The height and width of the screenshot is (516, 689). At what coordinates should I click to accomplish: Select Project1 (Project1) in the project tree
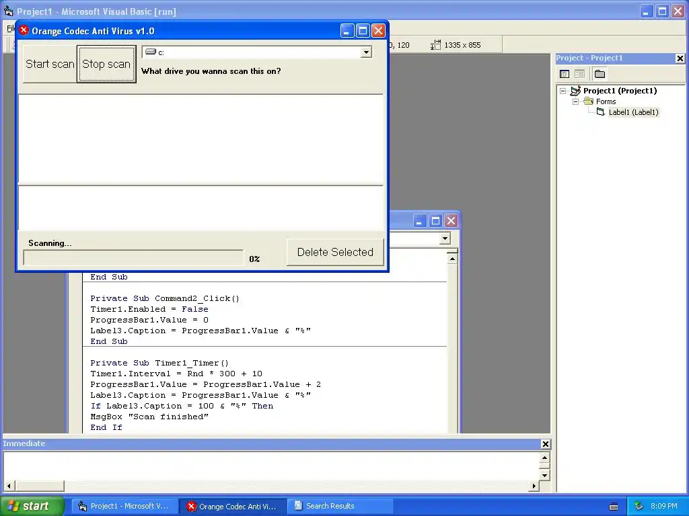(x=620, y=91)
